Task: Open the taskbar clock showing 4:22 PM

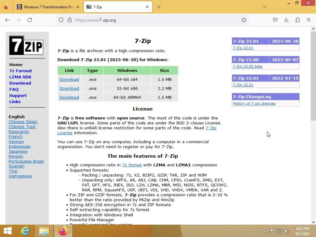Action: tap(302, 231)
